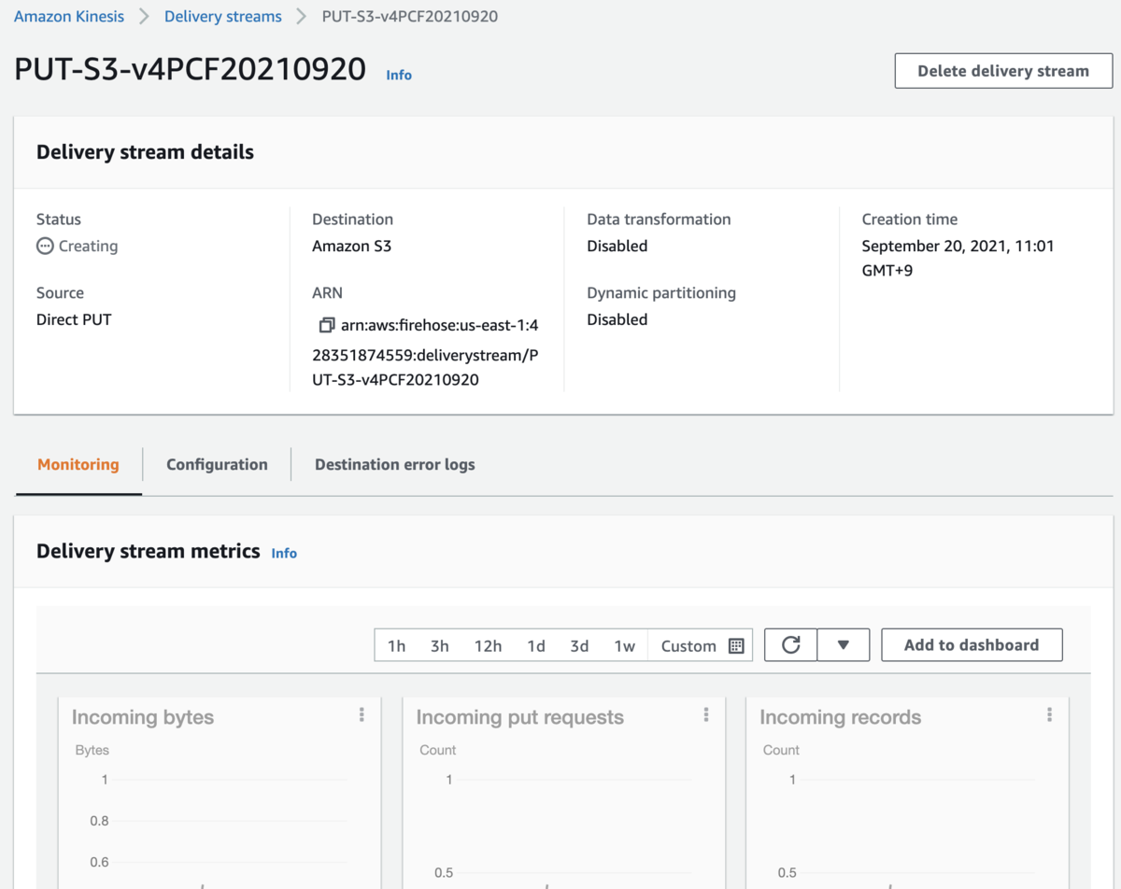Select the 1w time range
This screenshot has height=889, width=1121.
[x=624, y=646]
